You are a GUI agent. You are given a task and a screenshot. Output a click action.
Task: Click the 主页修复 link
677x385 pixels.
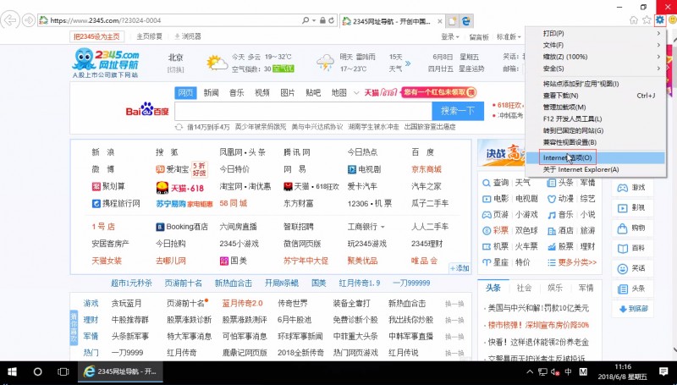(150, 36)
